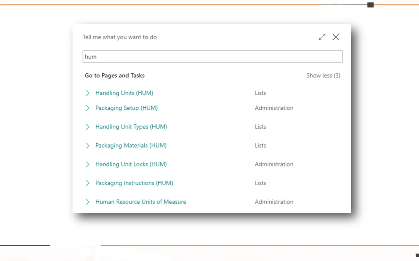Expand chevron beside Handling Unit Types (HUM)

click(87, 127)
